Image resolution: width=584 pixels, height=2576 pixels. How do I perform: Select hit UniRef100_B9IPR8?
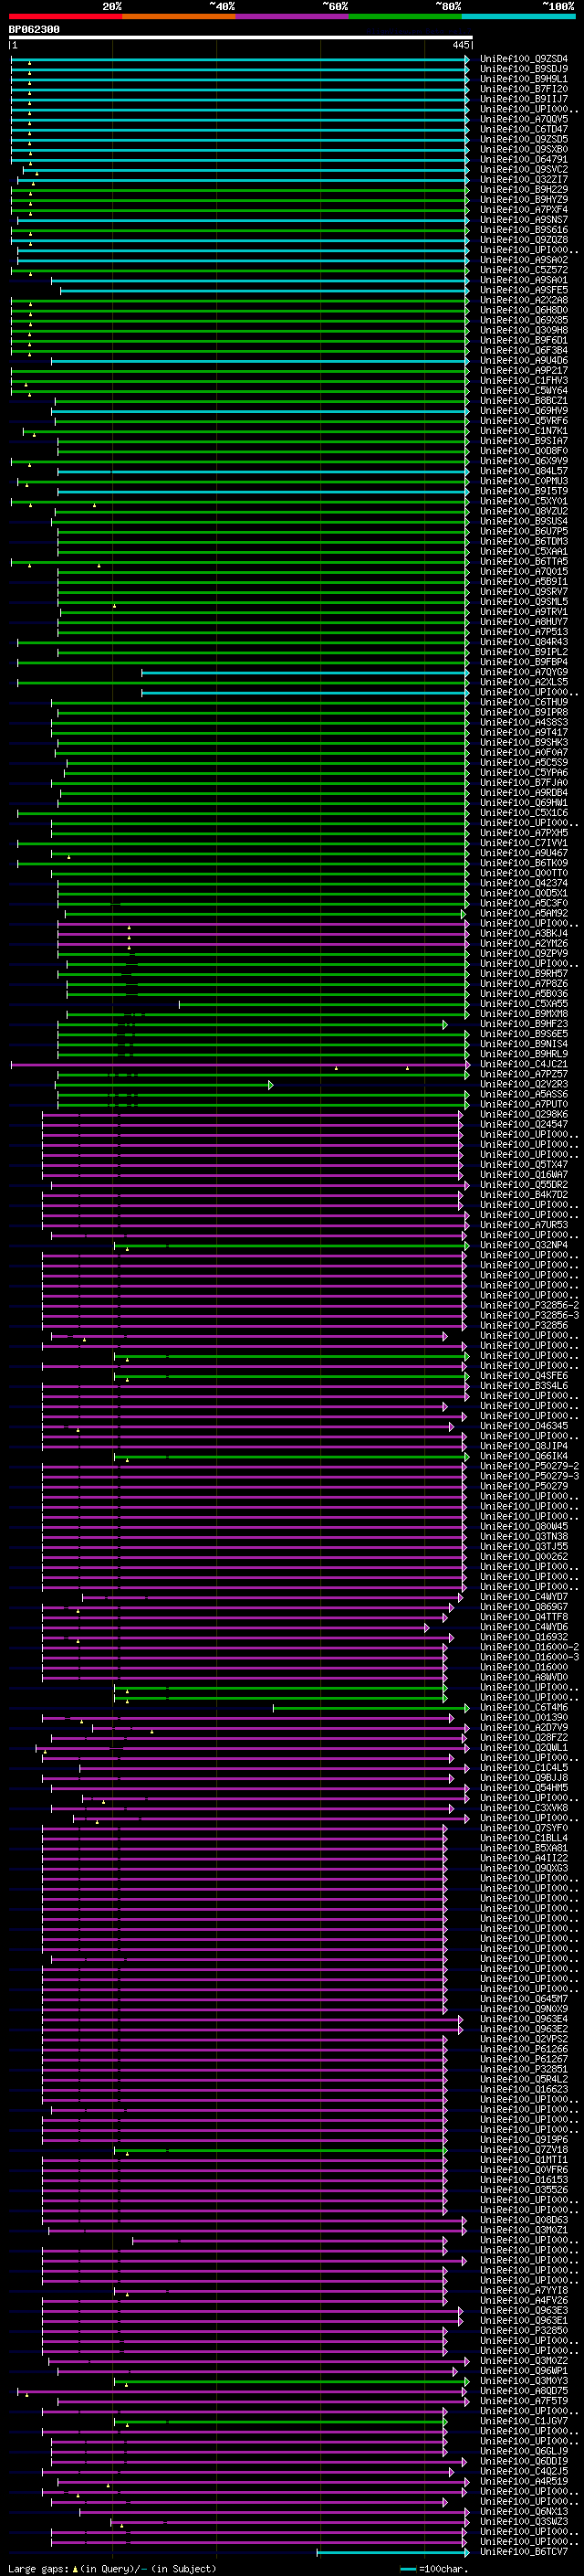coord(524,713)
